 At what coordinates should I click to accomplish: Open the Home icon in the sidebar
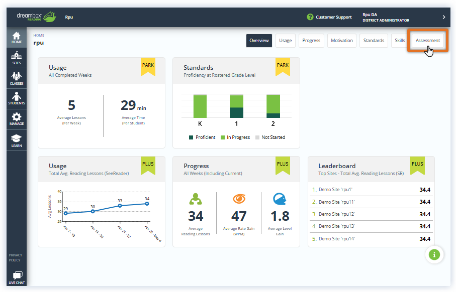[x=16, y=38]
